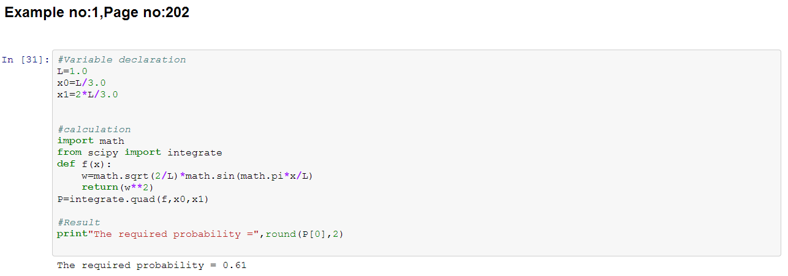The width and height of the screenshot is (788, 276).
Task: Click the print keyword in the code
Action: click(69, 234)
